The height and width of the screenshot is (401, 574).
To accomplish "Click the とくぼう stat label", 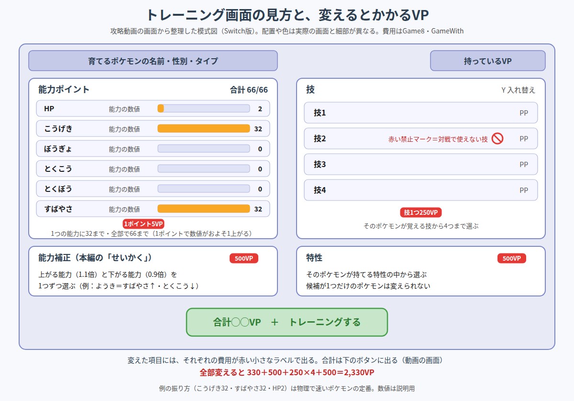I will pyautogui.click(x=58, y=189).
